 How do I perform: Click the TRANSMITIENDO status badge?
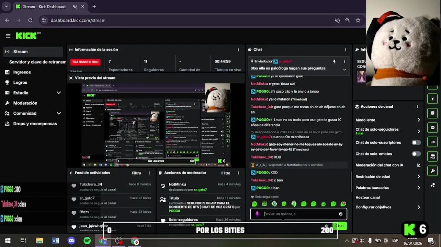click(85, 62)
